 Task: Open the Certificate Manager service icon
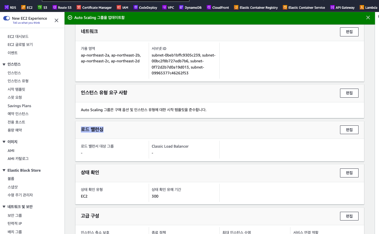coord(79,8)
